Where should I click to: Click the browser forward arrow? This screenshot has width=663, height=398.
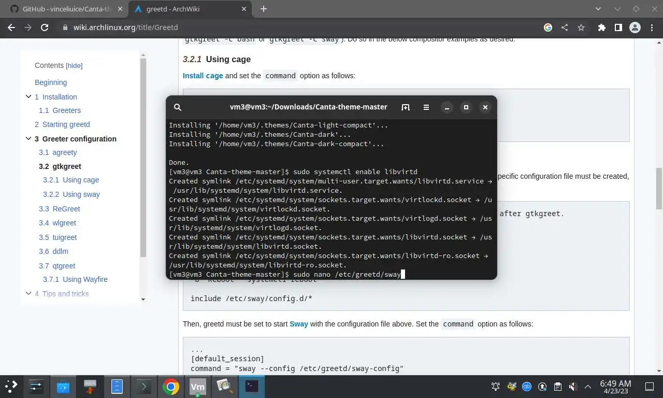pyautogui.click(x=28, y=27)
